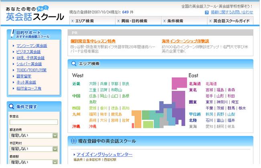Select 愛媛 prefecture link
The image size is (261, 168).
tap(93, 108)
